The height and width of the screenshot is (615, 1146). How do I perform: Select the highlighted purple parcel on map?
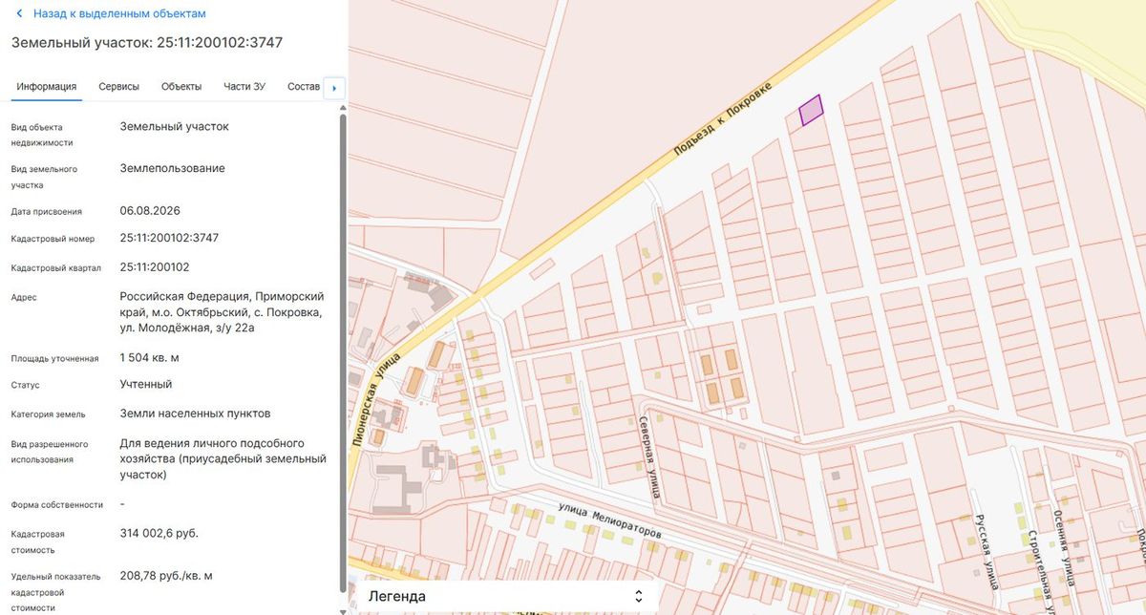coord(811,111)
